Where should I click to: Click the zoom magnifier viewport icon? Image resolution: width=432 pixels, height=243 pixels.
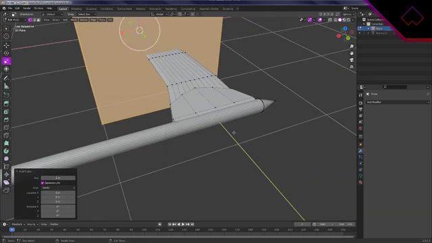click(352, 47)
